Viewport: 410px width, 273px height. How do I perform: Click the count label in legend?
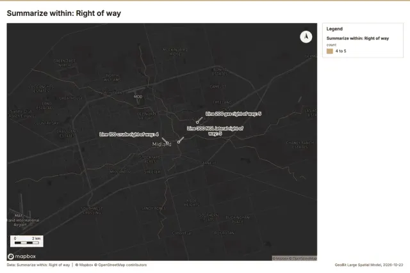pyautogui.click(x=331, y=45)
